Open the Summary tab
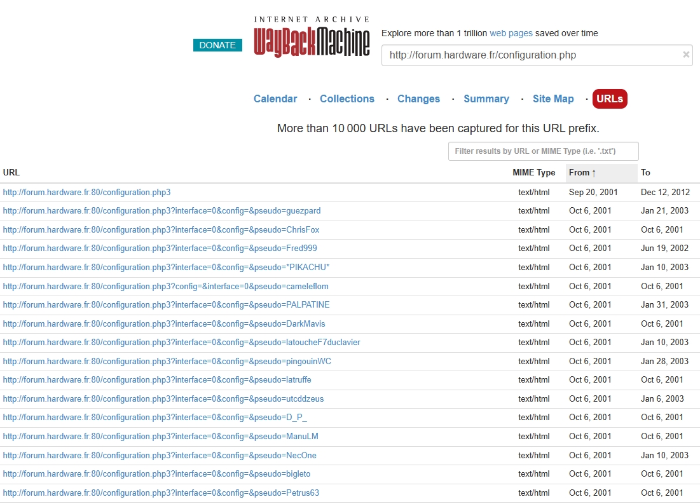 click(486, 99)
